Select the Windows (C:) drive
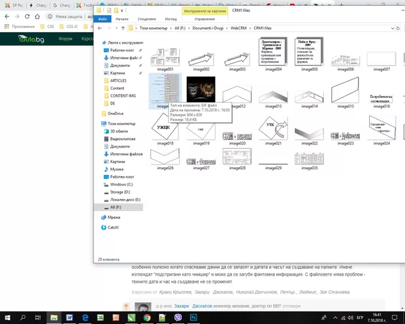This screenshot has width=405, height=324. (121, 184)
